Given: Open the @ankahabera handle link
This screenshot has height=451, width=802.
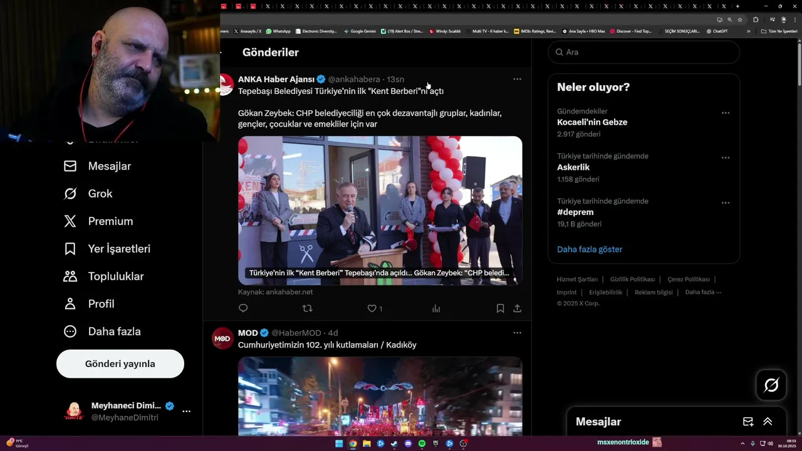Looking at the screenshot, I should tap(354, 80).
